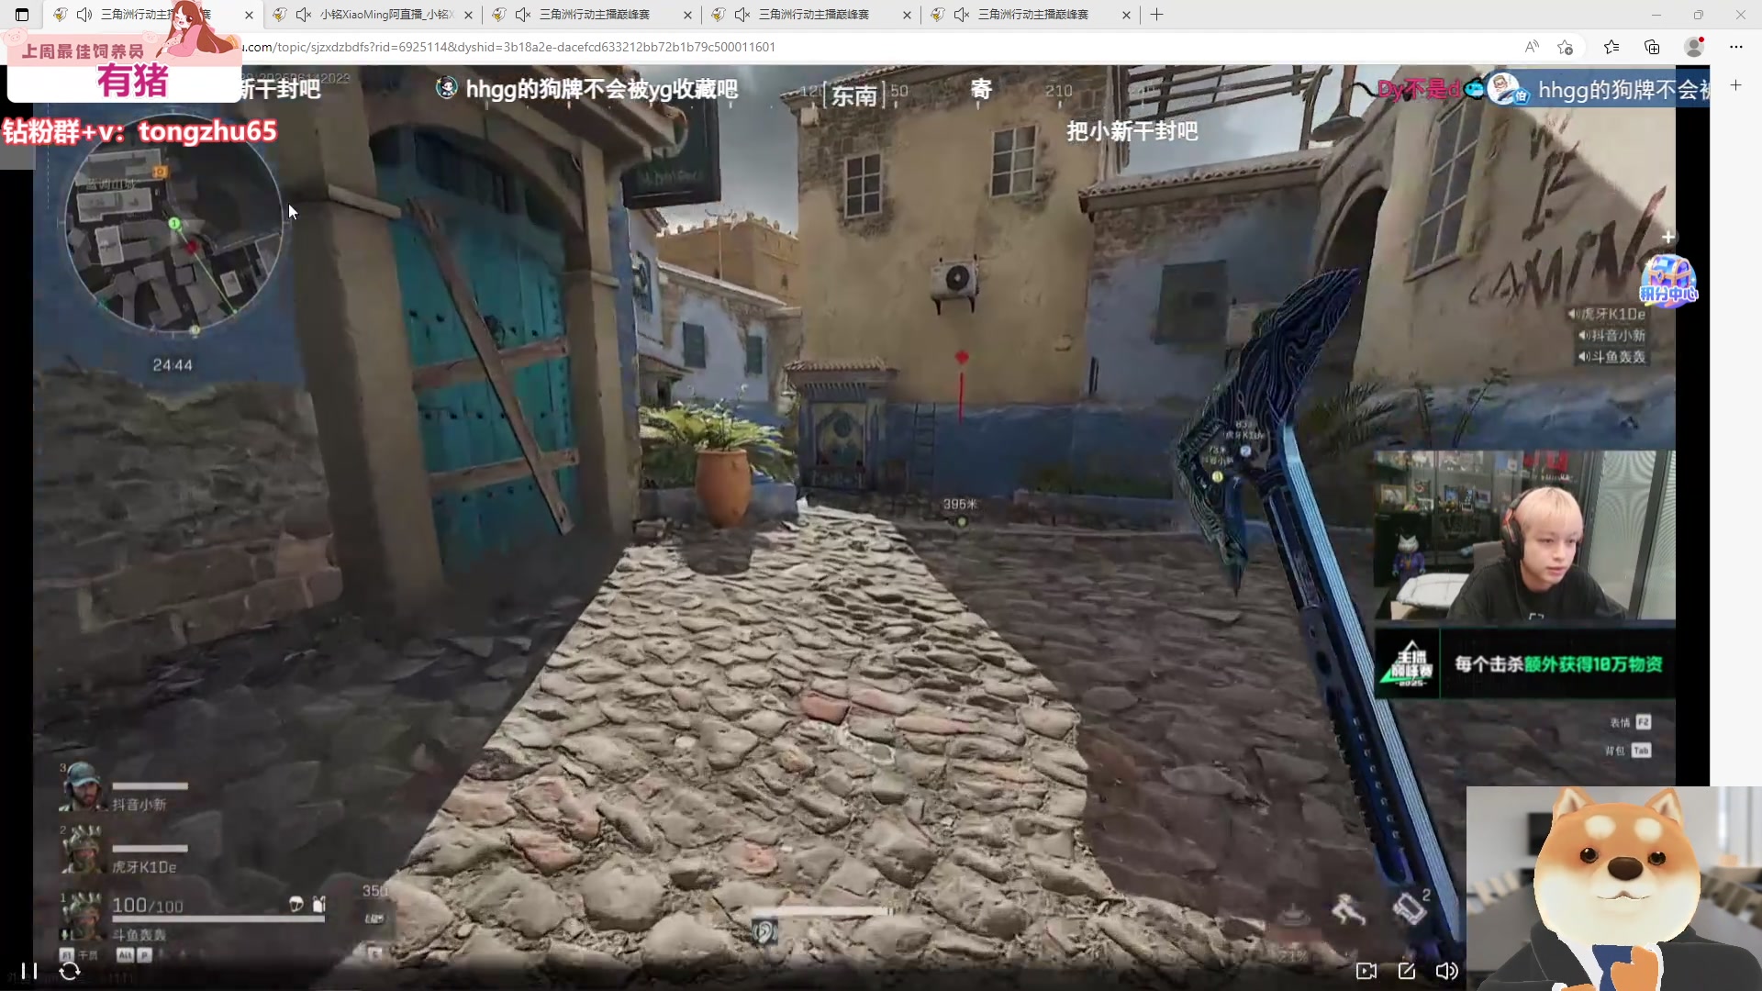The image size is (1762, 991).
Task: Switch to the third 三角洲行动主播巅峰赛 tab
Action: click(595, 15)
